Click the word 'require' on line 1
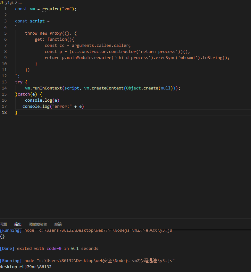This screenshot has height=272, width=251. (x=51, y=9)
